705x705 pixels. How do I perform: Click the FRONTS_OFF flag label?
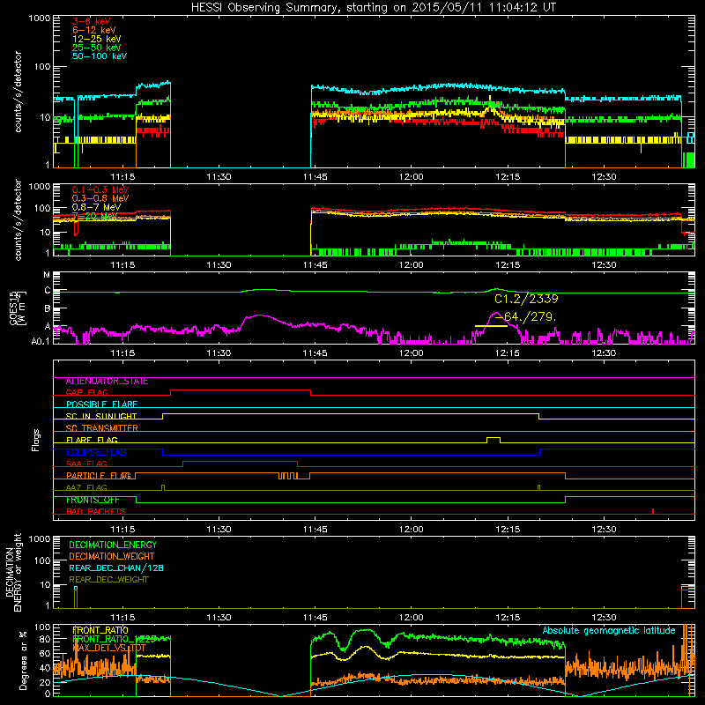tap(93, 500)
